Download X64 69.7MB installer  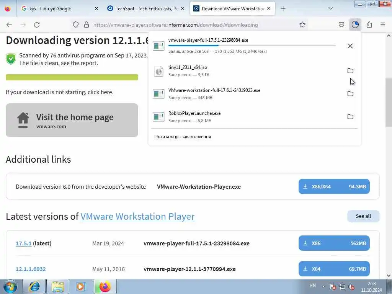(334, 269)
